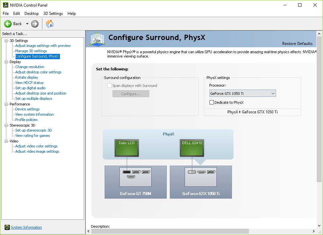
Task: Click the grey Forward arrow icon
Action: pyautogui.click(x=35, y=24)
